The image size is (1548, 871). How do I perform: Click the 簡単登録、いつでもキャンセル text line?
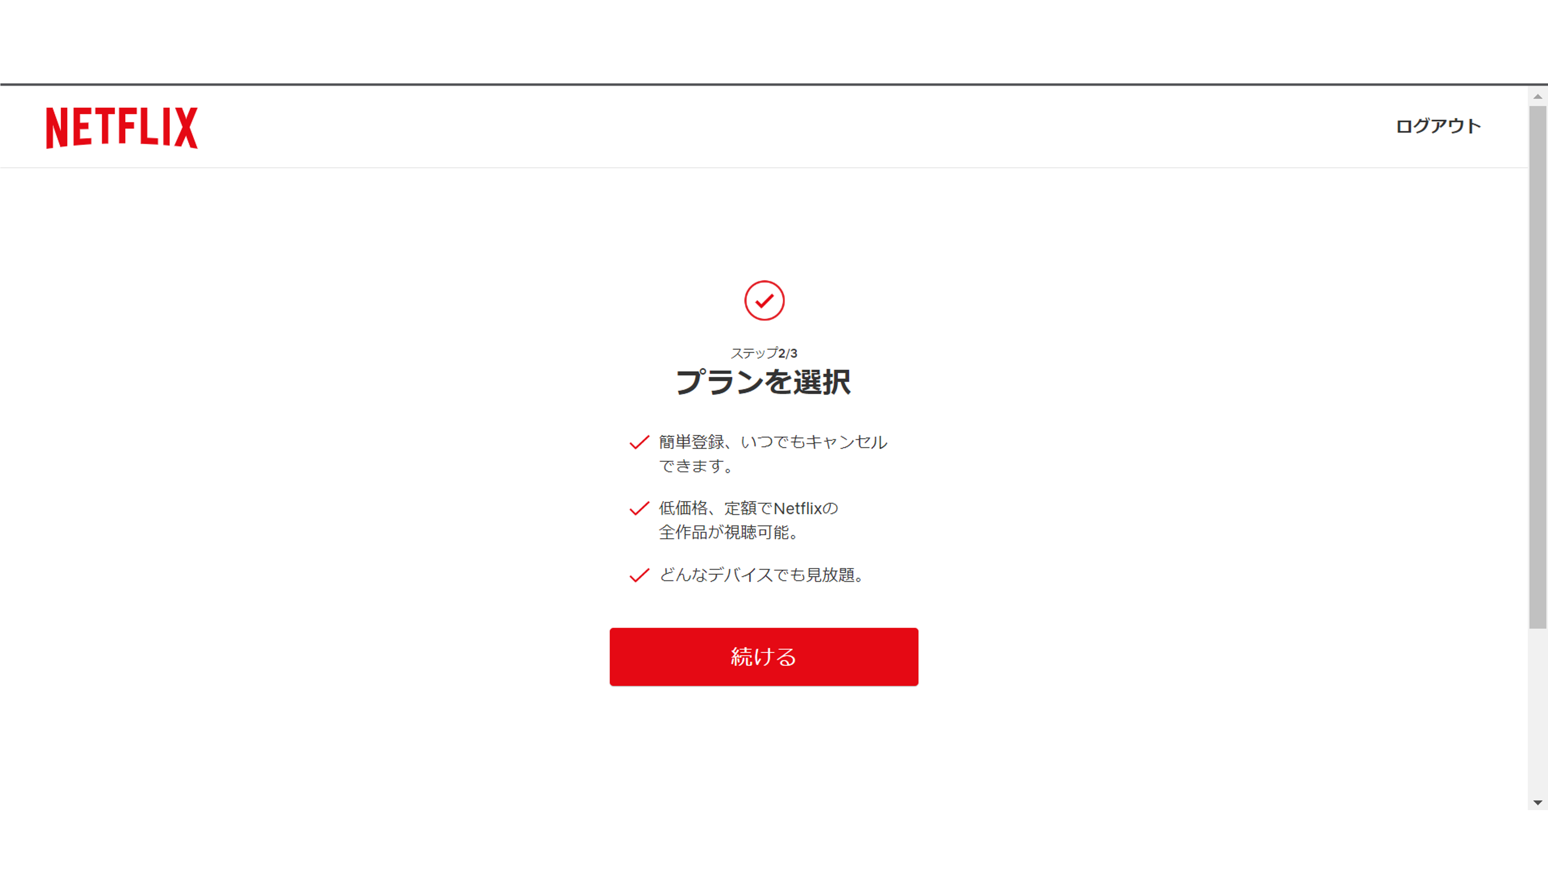coord(773,442)
